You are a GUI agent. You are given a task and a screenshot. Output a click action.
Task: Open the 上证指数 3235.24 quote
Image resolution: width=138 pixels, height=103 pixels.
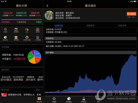8,14
